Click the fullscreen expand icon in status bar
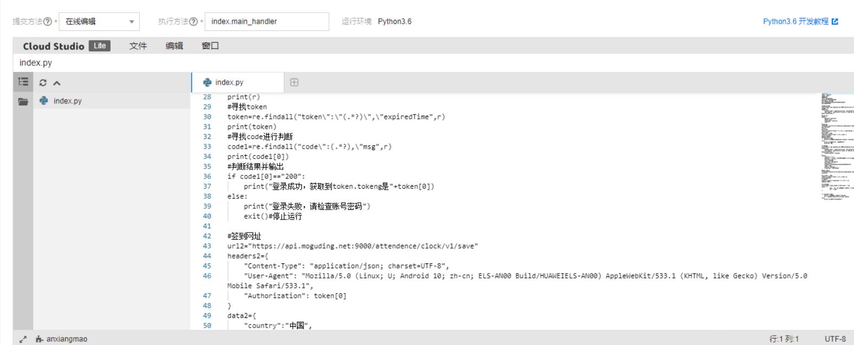Viewport: 854px width, 345px height. [x=23, y=339]
